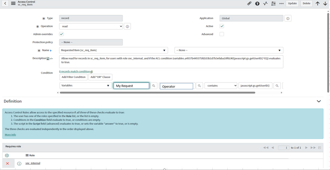Open the Requested Item name dropdown
Image resolution: width=330 pixels, height=170 pixels.
pyautogui.click(x=114, y=50)
